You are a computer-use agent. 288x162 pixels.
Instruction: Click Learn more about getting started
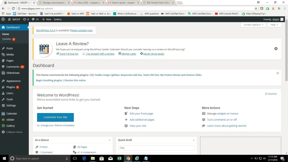pos(227,126)
